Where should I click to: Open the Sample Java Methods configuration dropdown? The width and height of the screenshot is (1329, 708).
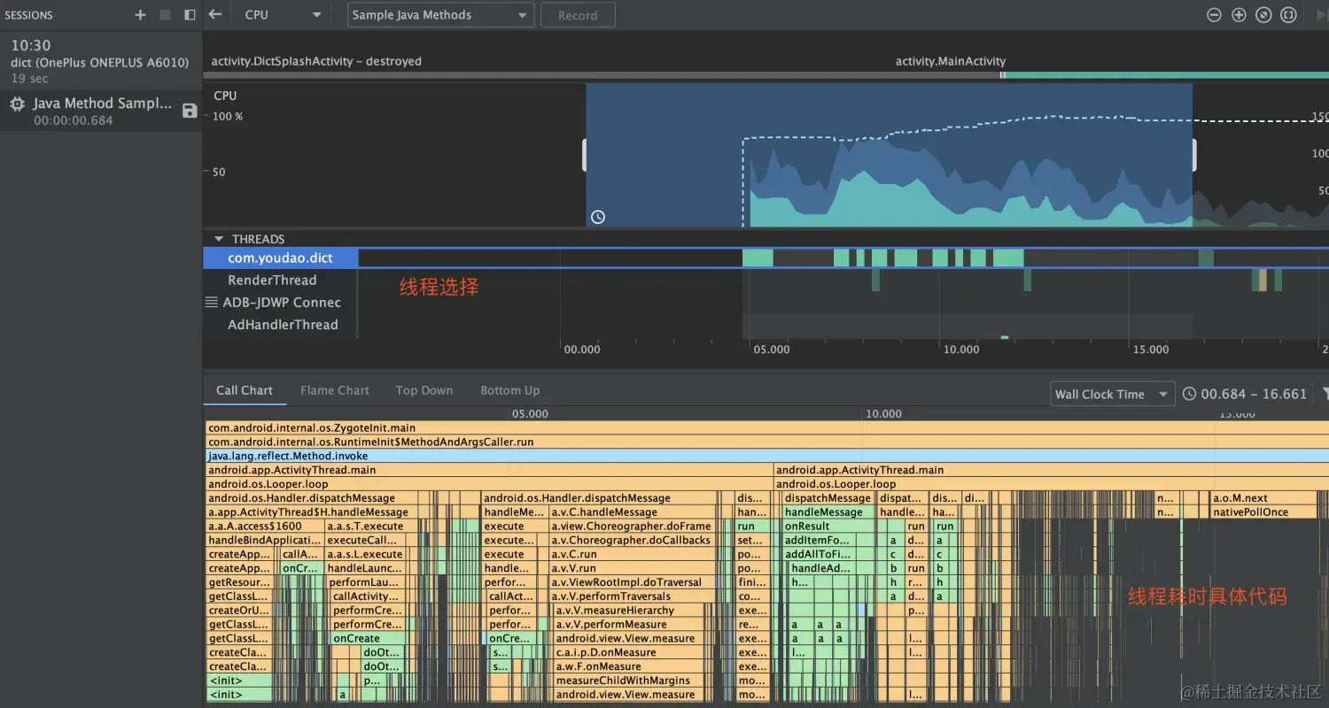click(440, 15)
